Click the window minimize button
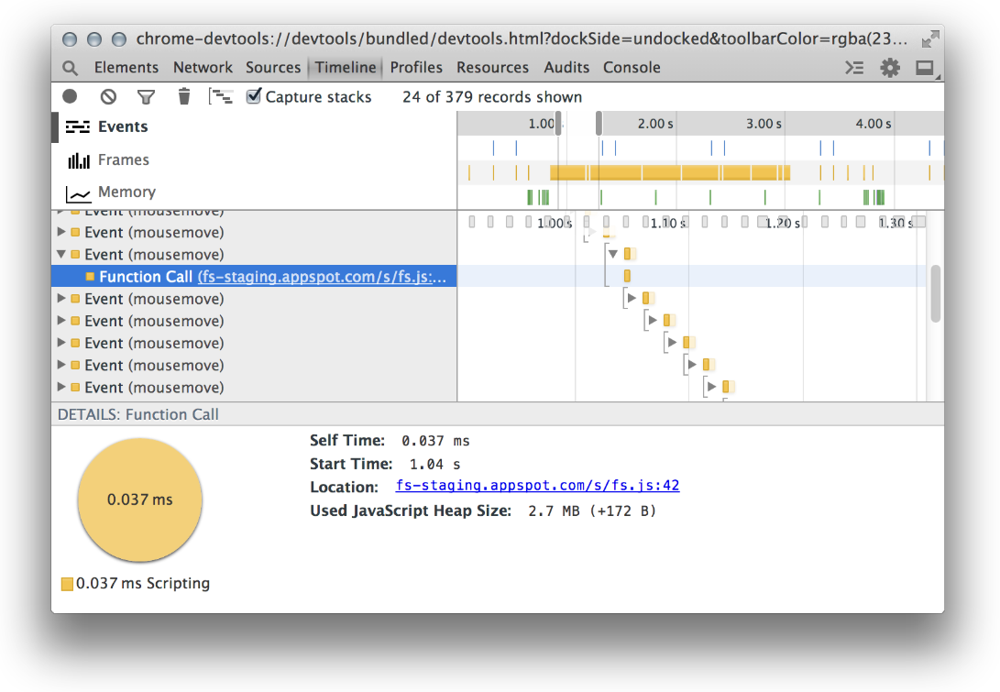 [x=94, y=39]
